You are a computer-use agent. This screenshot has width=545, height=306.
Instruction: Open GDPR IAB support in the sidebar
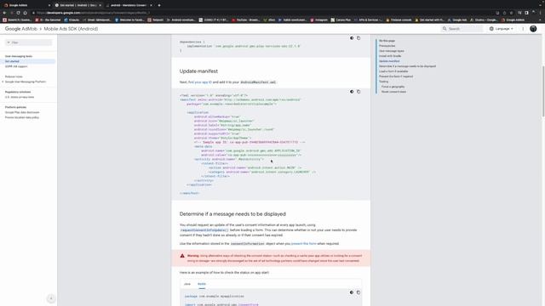click(16, 66)
